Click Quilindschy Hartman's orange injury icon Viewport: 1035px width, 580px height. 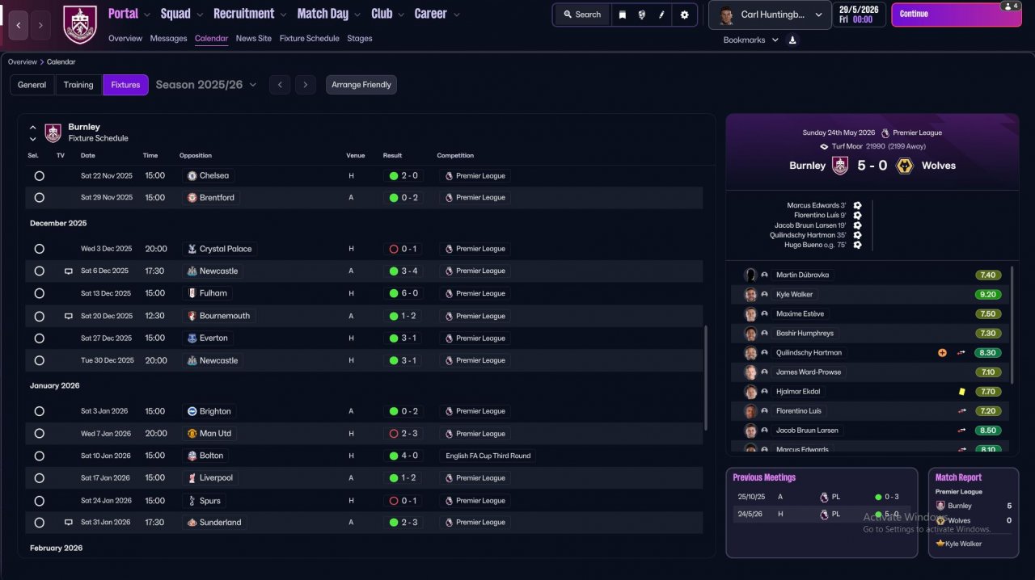pos(942,353)
